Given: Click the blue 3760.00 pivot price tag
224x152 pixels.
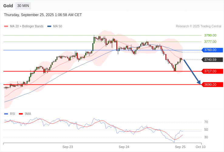Looking at the screenshot, I should [x=212, y=50].
